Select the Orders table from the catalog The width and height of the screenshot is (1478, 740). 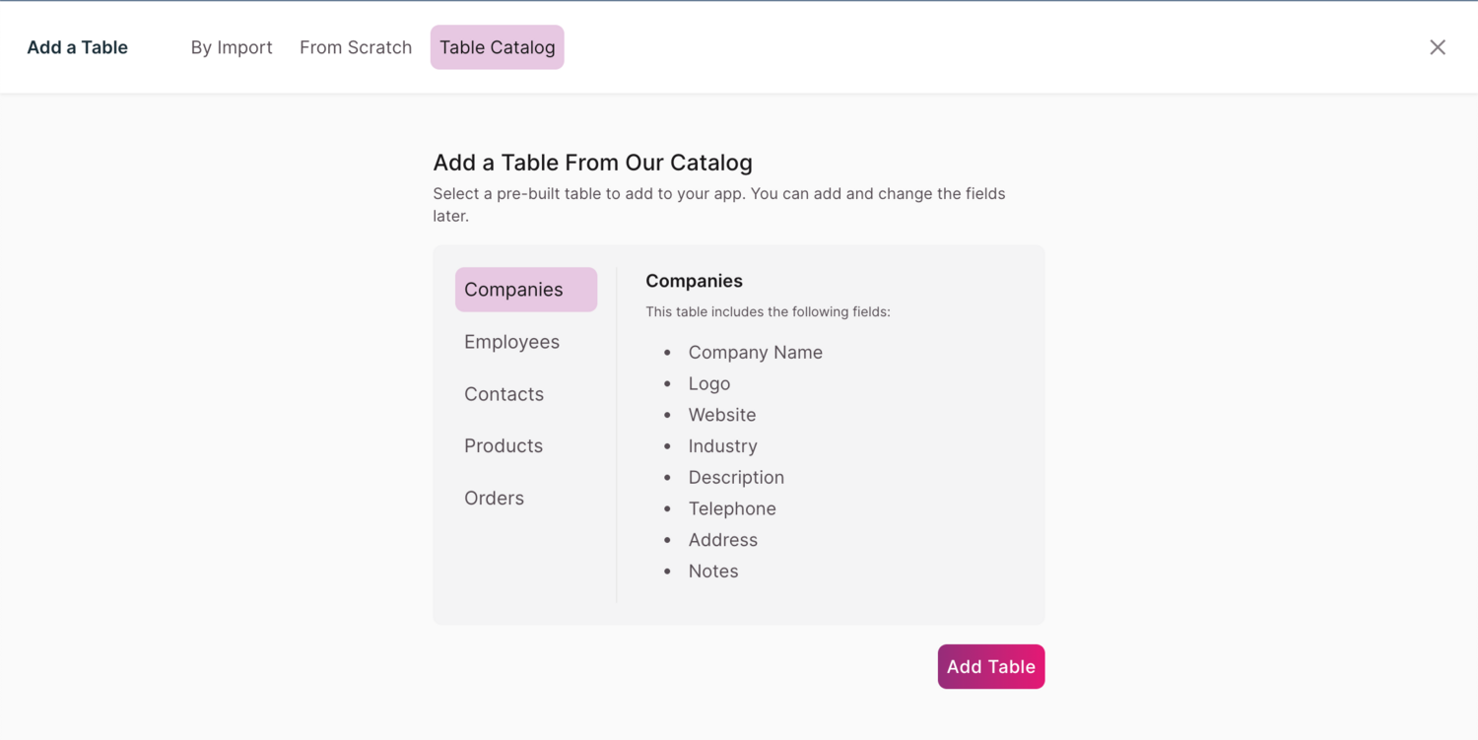click(494, 498)
